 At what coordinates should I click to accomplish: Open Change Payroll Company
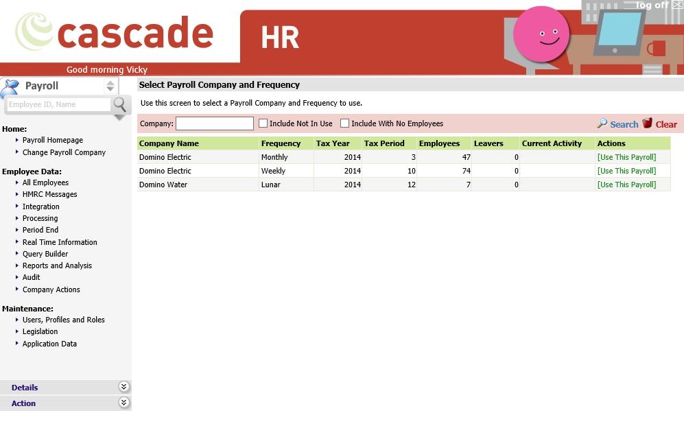64,152
